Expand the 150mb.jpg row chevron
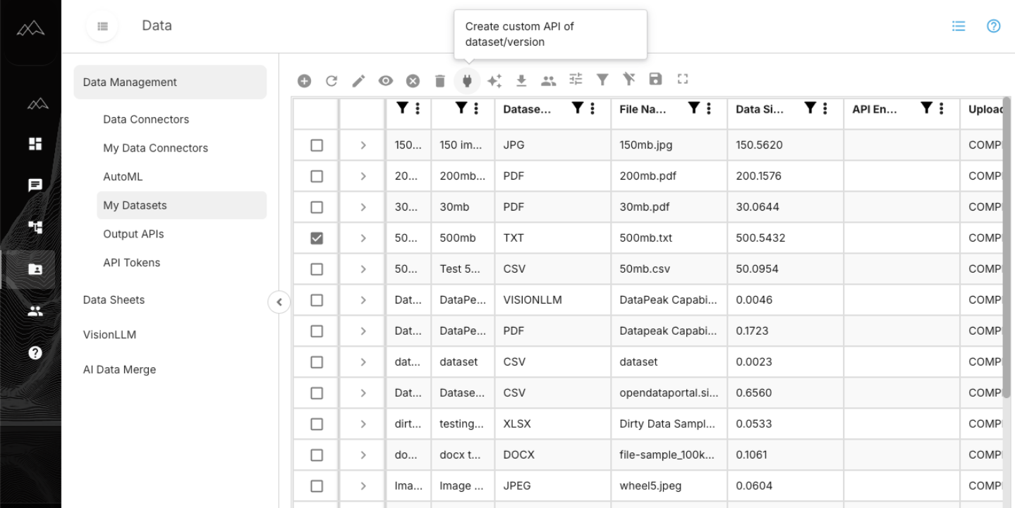Viewport: 1015px width, 508px height. pos(363,144)
